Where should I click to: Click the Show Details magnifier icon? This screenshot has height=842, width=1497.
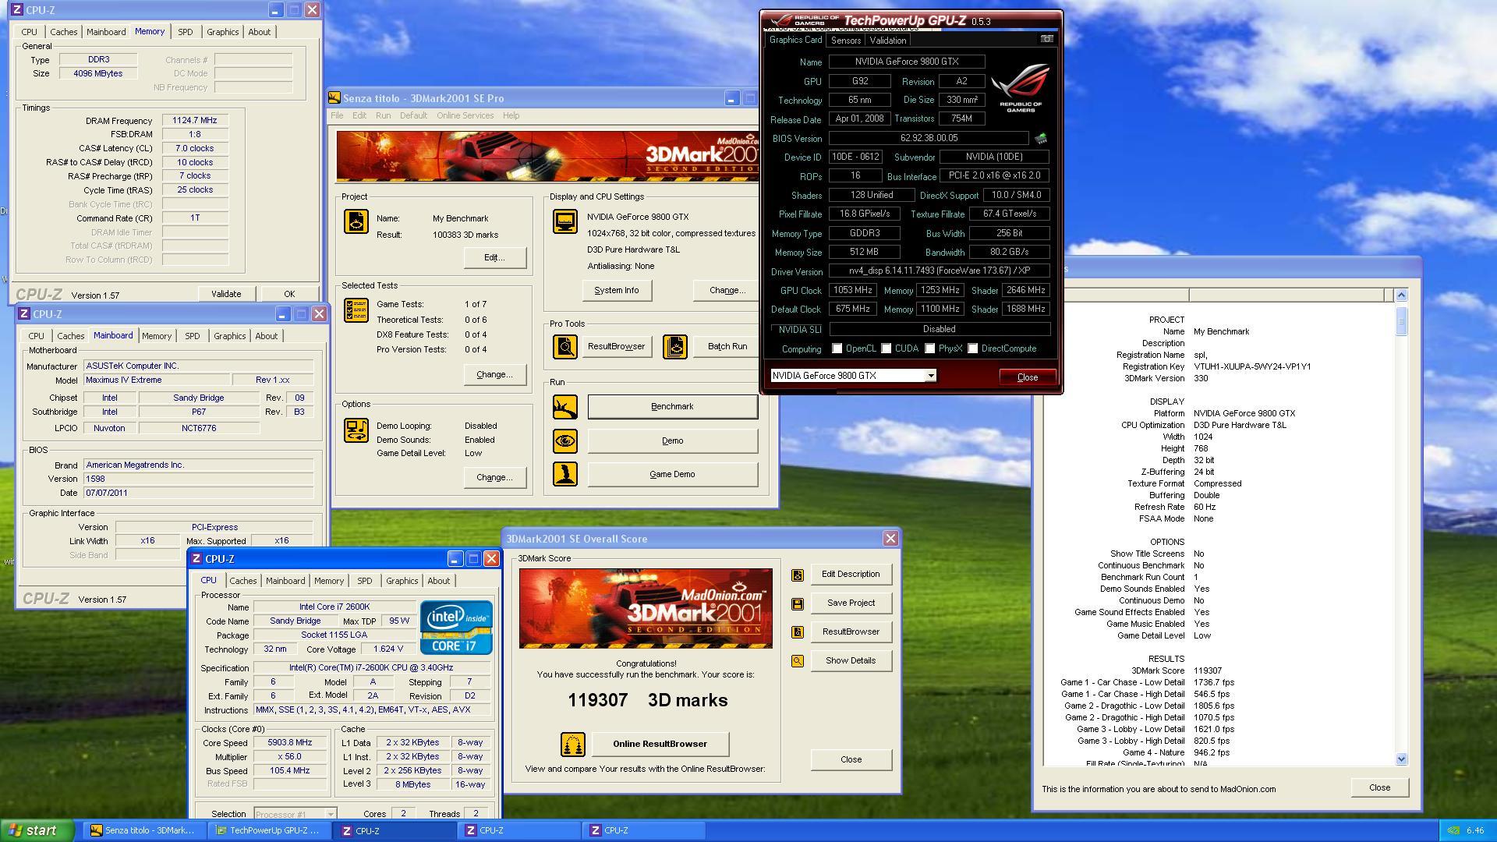797,661
